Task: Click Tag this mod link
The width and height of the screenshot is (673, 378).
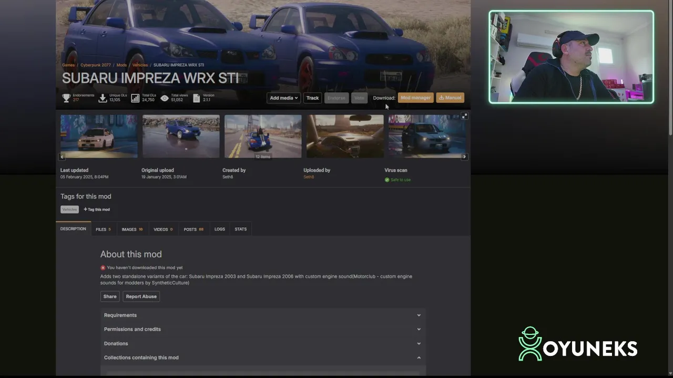Action: [x=97, y=209]
